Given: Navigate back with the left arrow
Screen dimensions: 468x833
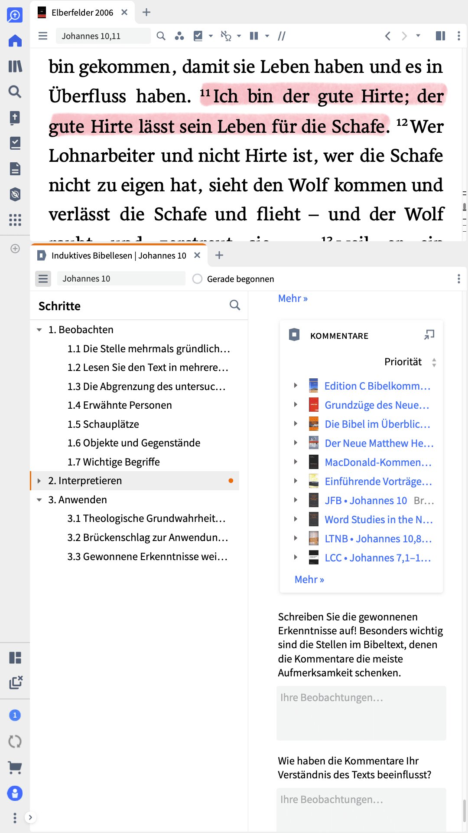Looking at the screenshot, I should click(388, 36).
